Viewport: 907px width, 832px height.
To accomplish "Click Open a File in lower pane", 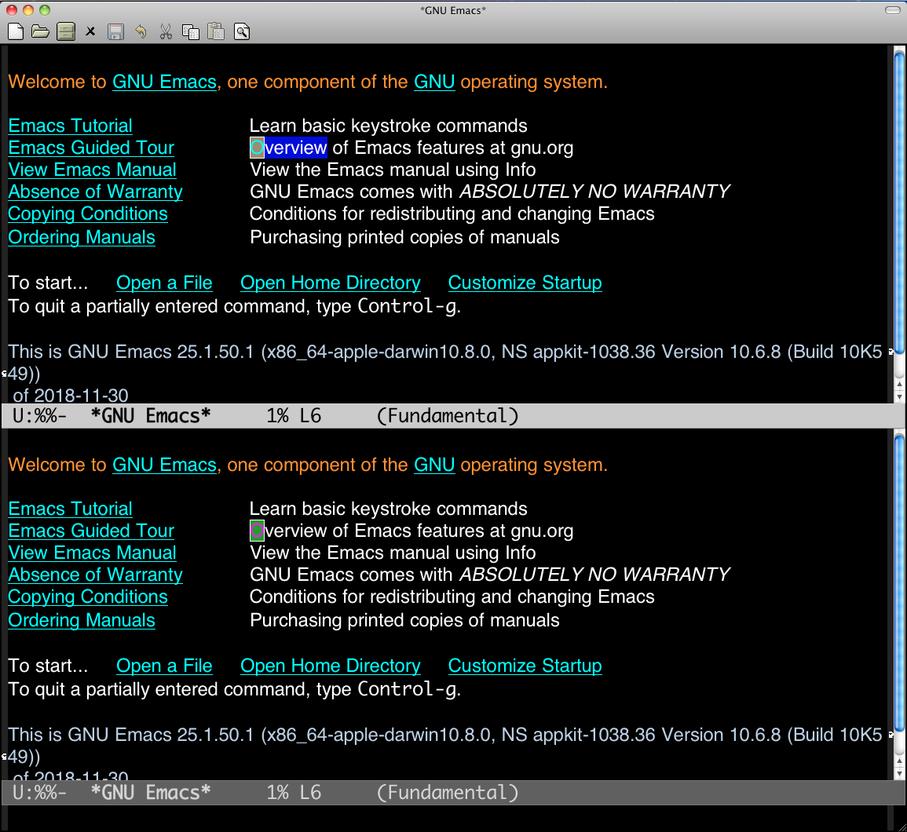I will 164,666.
